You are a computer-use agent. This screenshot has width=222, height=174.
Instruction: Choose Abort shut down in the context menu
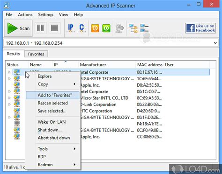pyautogui.click(x=53, y=138)
